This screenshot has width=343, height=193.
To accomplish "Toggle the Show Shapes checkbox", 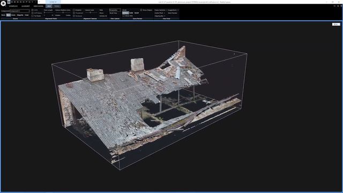I will tap(141, 10).
